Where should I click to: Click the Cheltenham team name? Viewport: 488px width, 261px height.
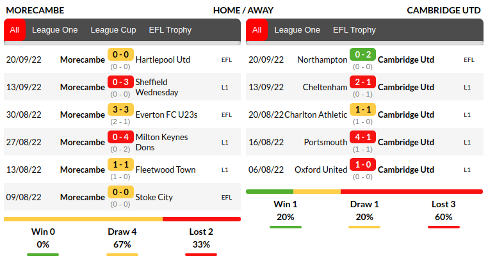point(325,87)
